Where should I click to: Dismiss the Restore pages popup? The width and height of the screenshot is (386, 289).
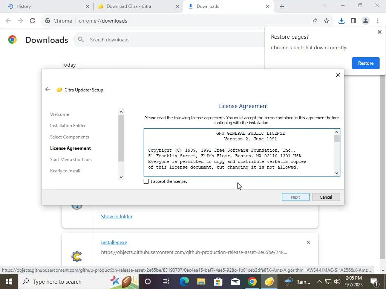379,32
